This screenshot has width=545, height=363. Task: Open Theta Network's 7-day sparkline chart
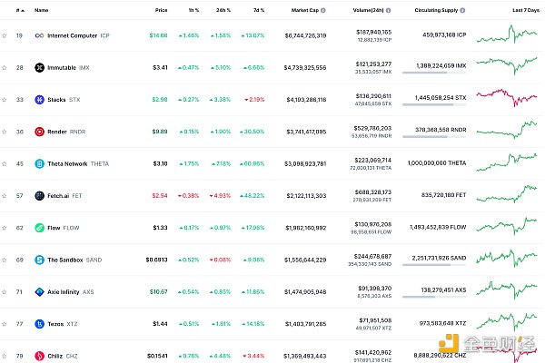(510, 163)
